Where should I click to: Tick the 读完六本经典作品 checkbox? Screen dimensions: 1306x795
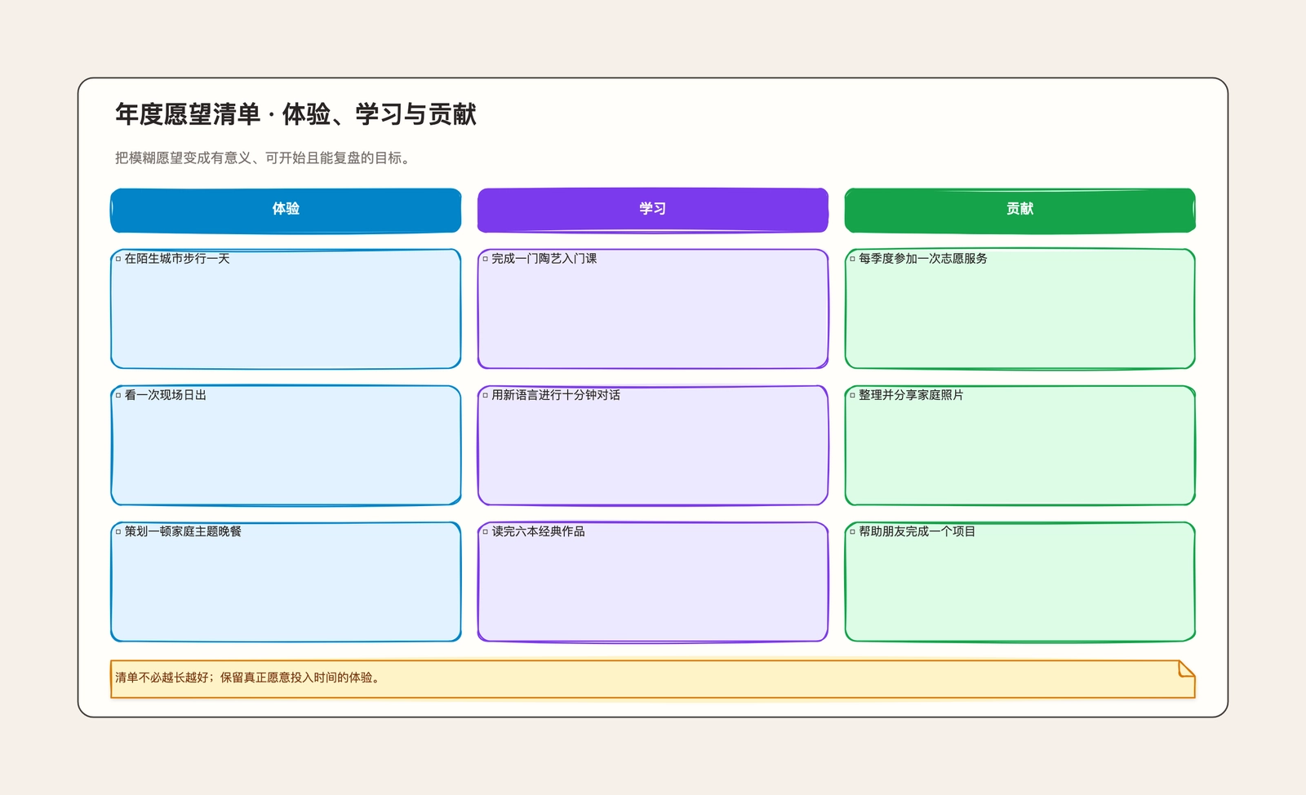point(485,531)
